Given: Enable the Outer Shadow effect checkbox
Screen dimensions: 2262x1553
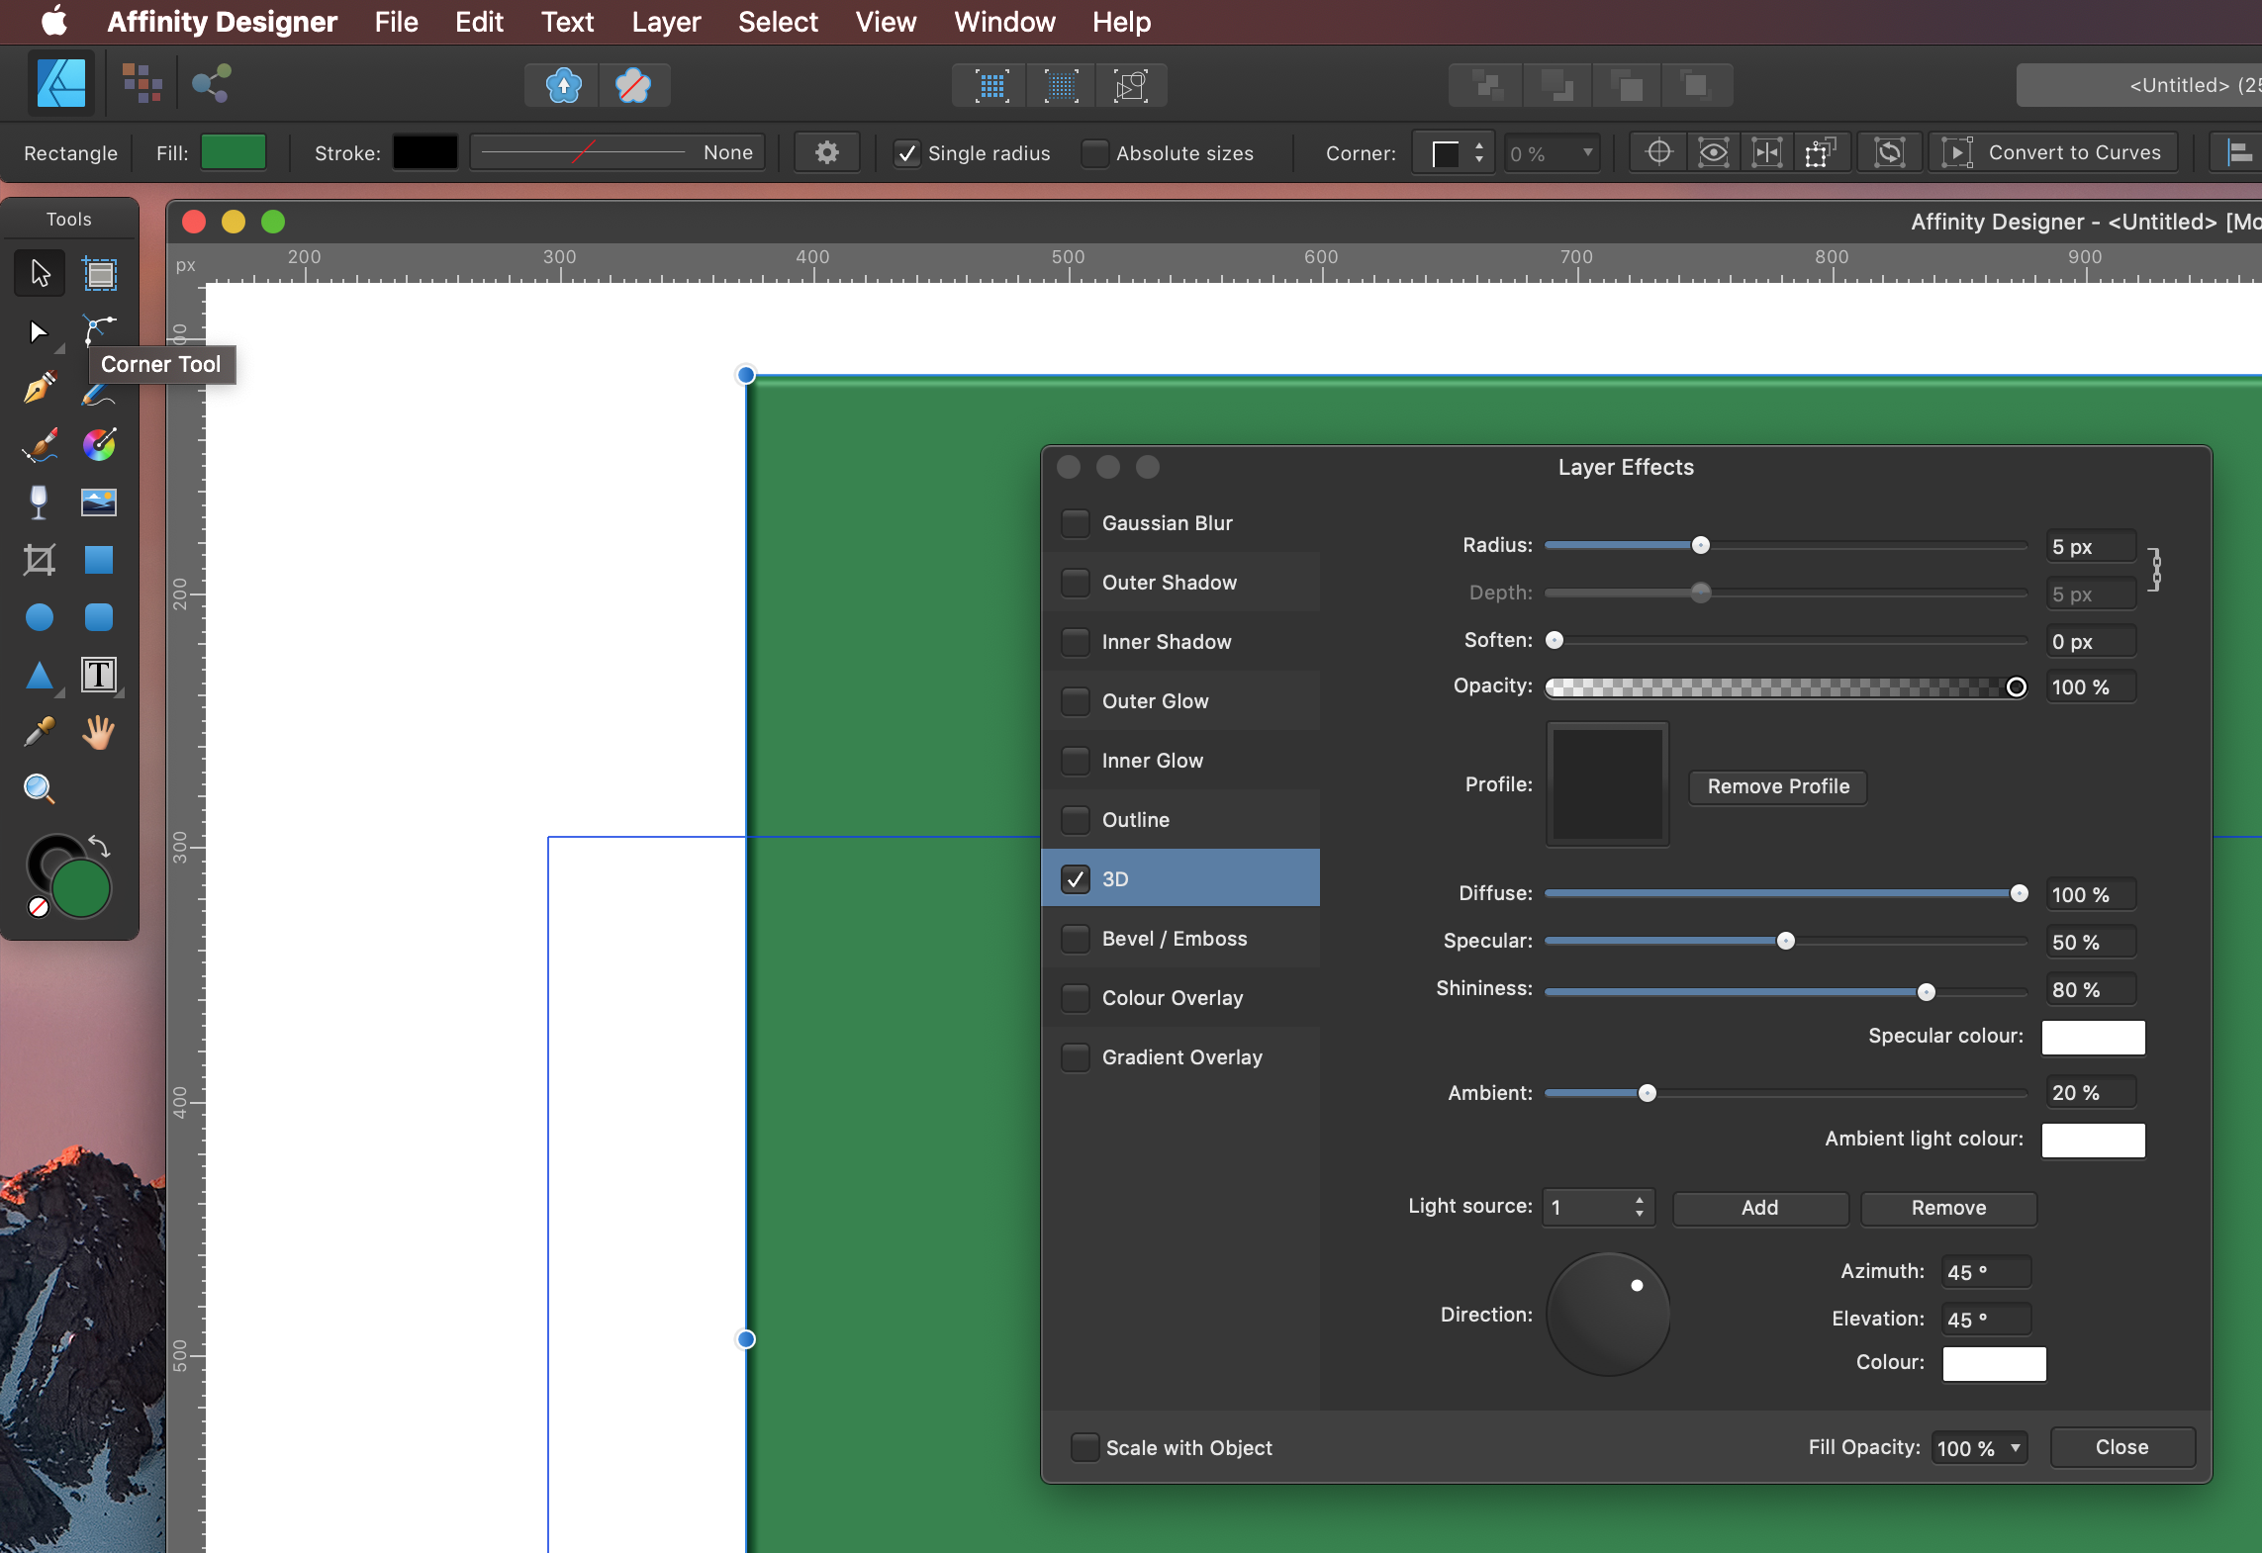Looking at the screenshot, I should click(1076, 582).
